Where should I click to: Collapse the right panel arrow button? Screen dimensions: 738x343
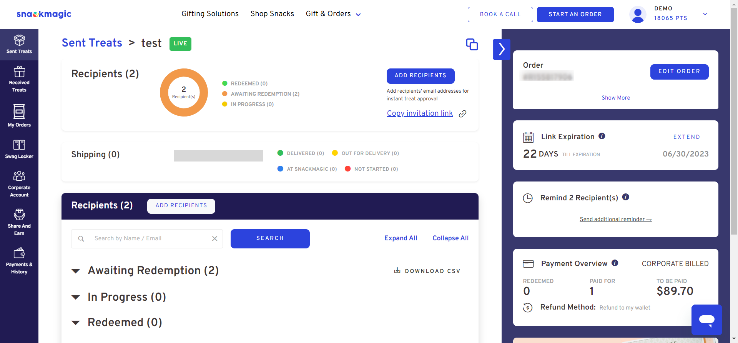pos(502,49)
